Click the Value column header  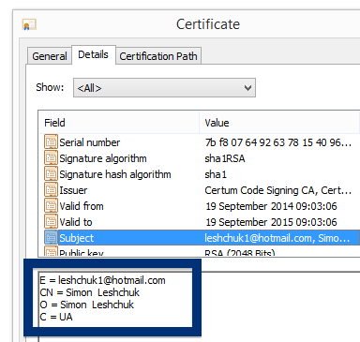tap(279, 123)
